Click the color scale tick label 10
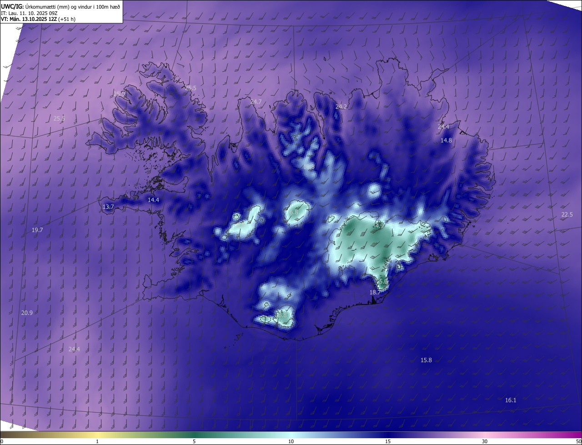The height and width of the screenshot is (445, 582). [291, 442]
